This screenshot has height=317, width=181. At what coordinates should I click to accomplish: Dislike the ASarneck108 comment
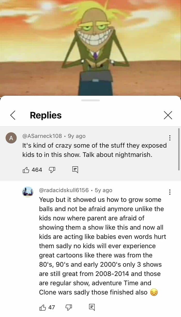52,170
